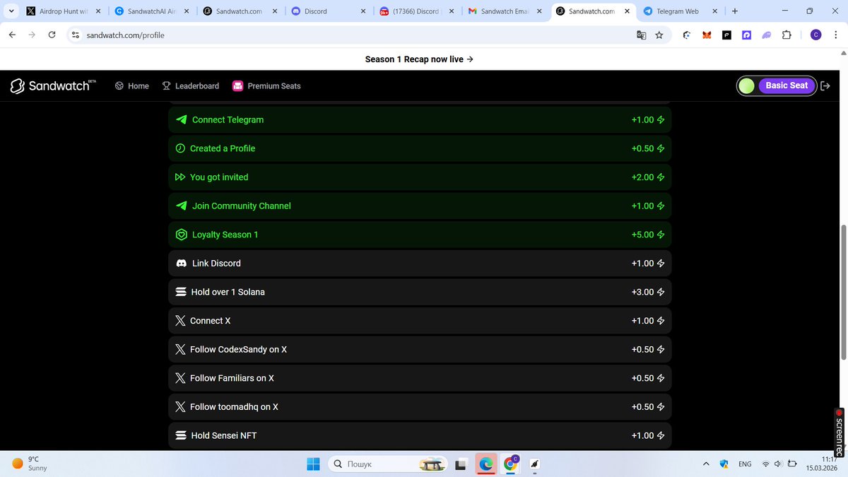Click the Telegram icon beside Connect Telegram
This screenshot has height=477, width=848.
pyautogui.click(x=182, y=119)
